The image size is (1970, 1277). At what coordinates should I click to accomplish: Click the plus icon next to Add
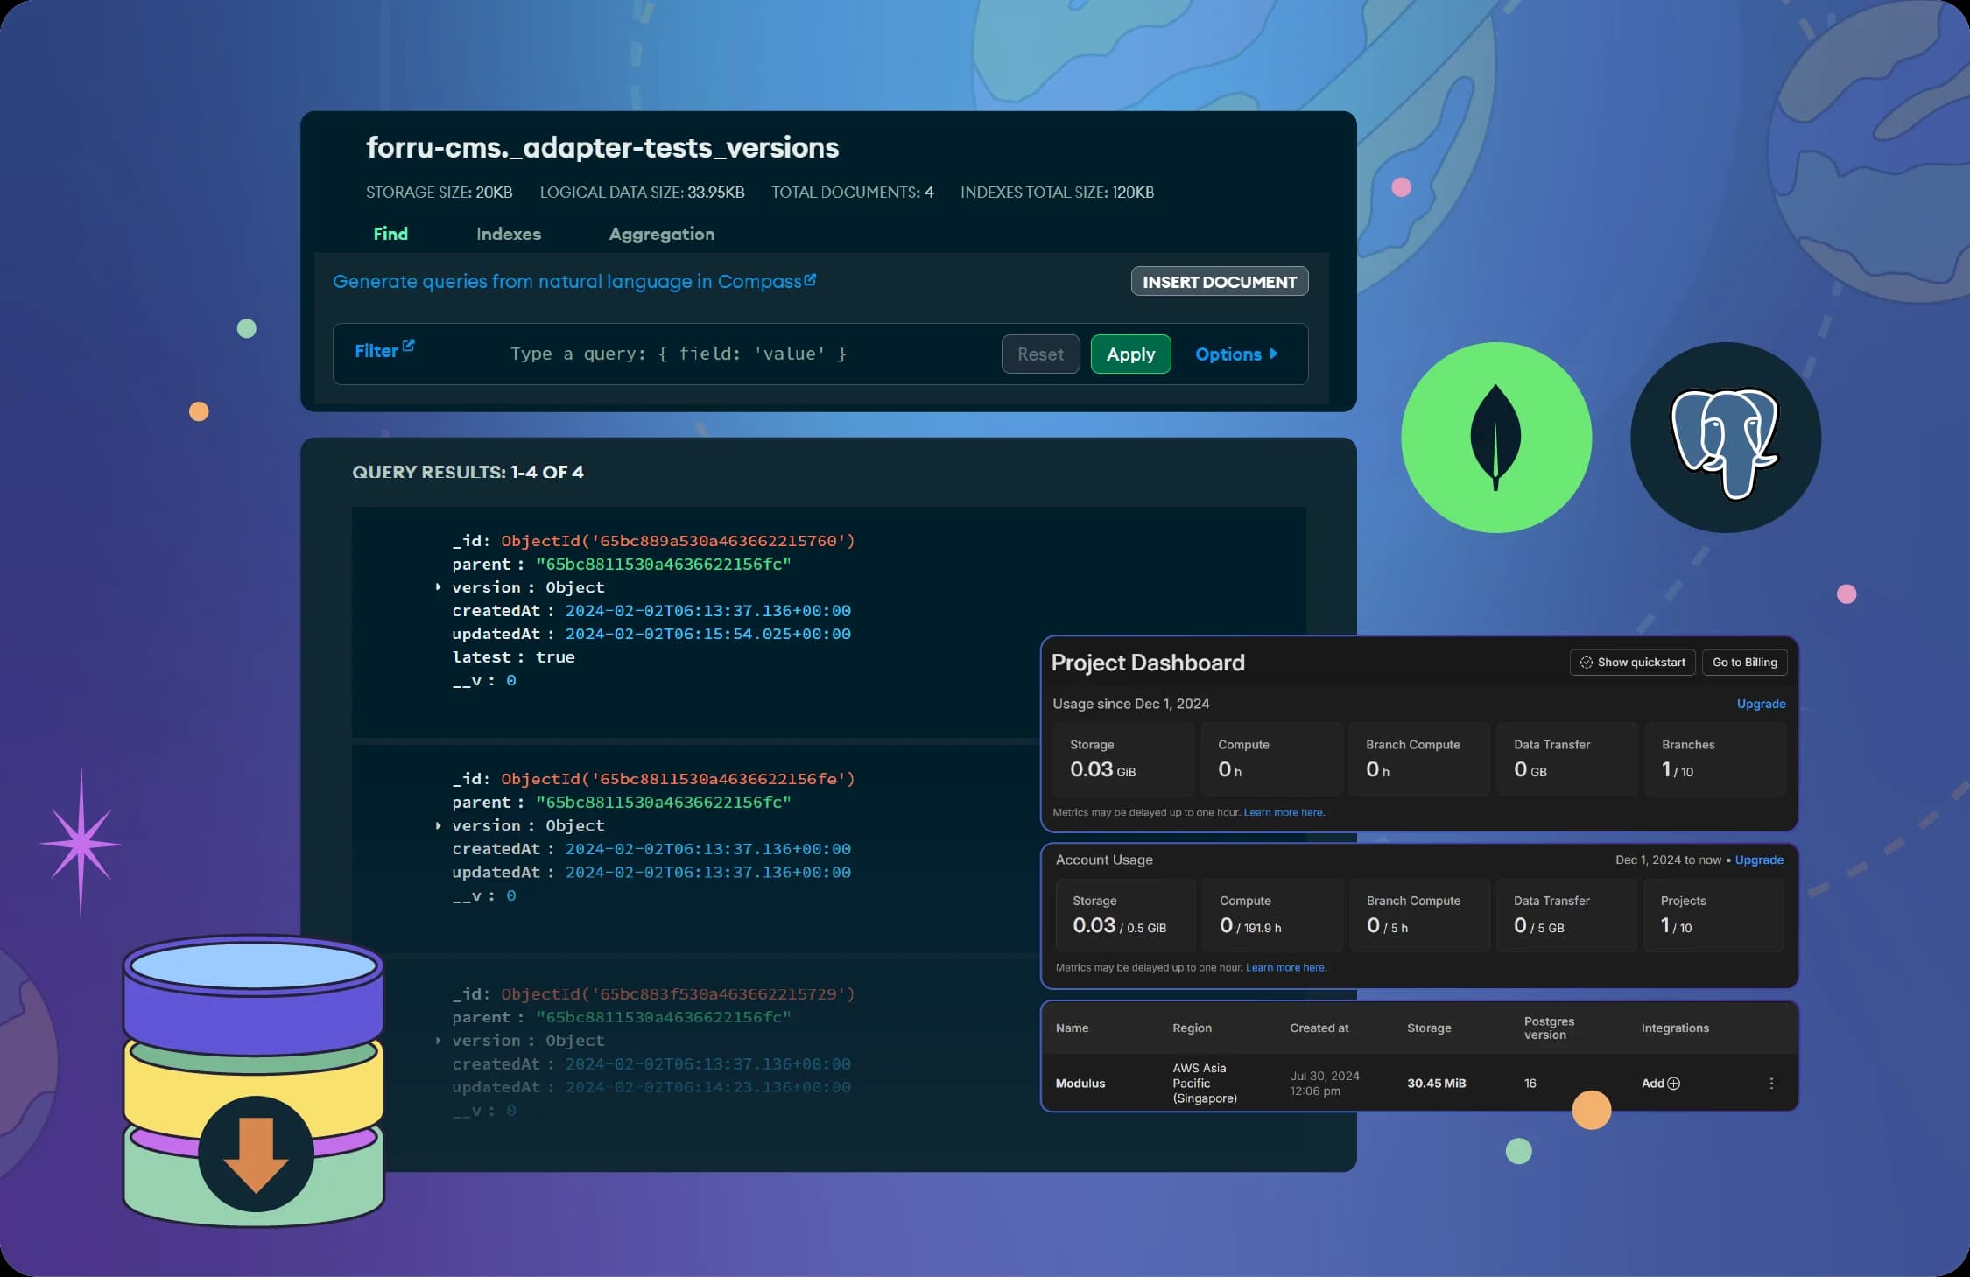(x=1674, y=1083)
